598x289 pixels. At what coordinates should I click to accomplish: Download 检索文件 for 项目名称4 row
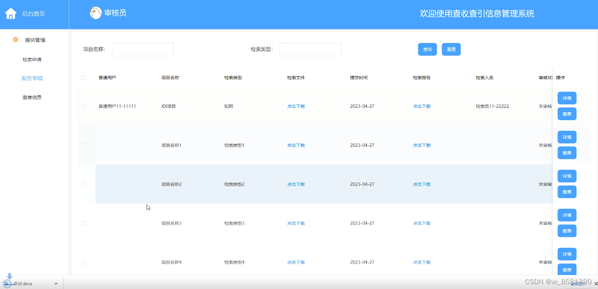click(x=296, y=262)
